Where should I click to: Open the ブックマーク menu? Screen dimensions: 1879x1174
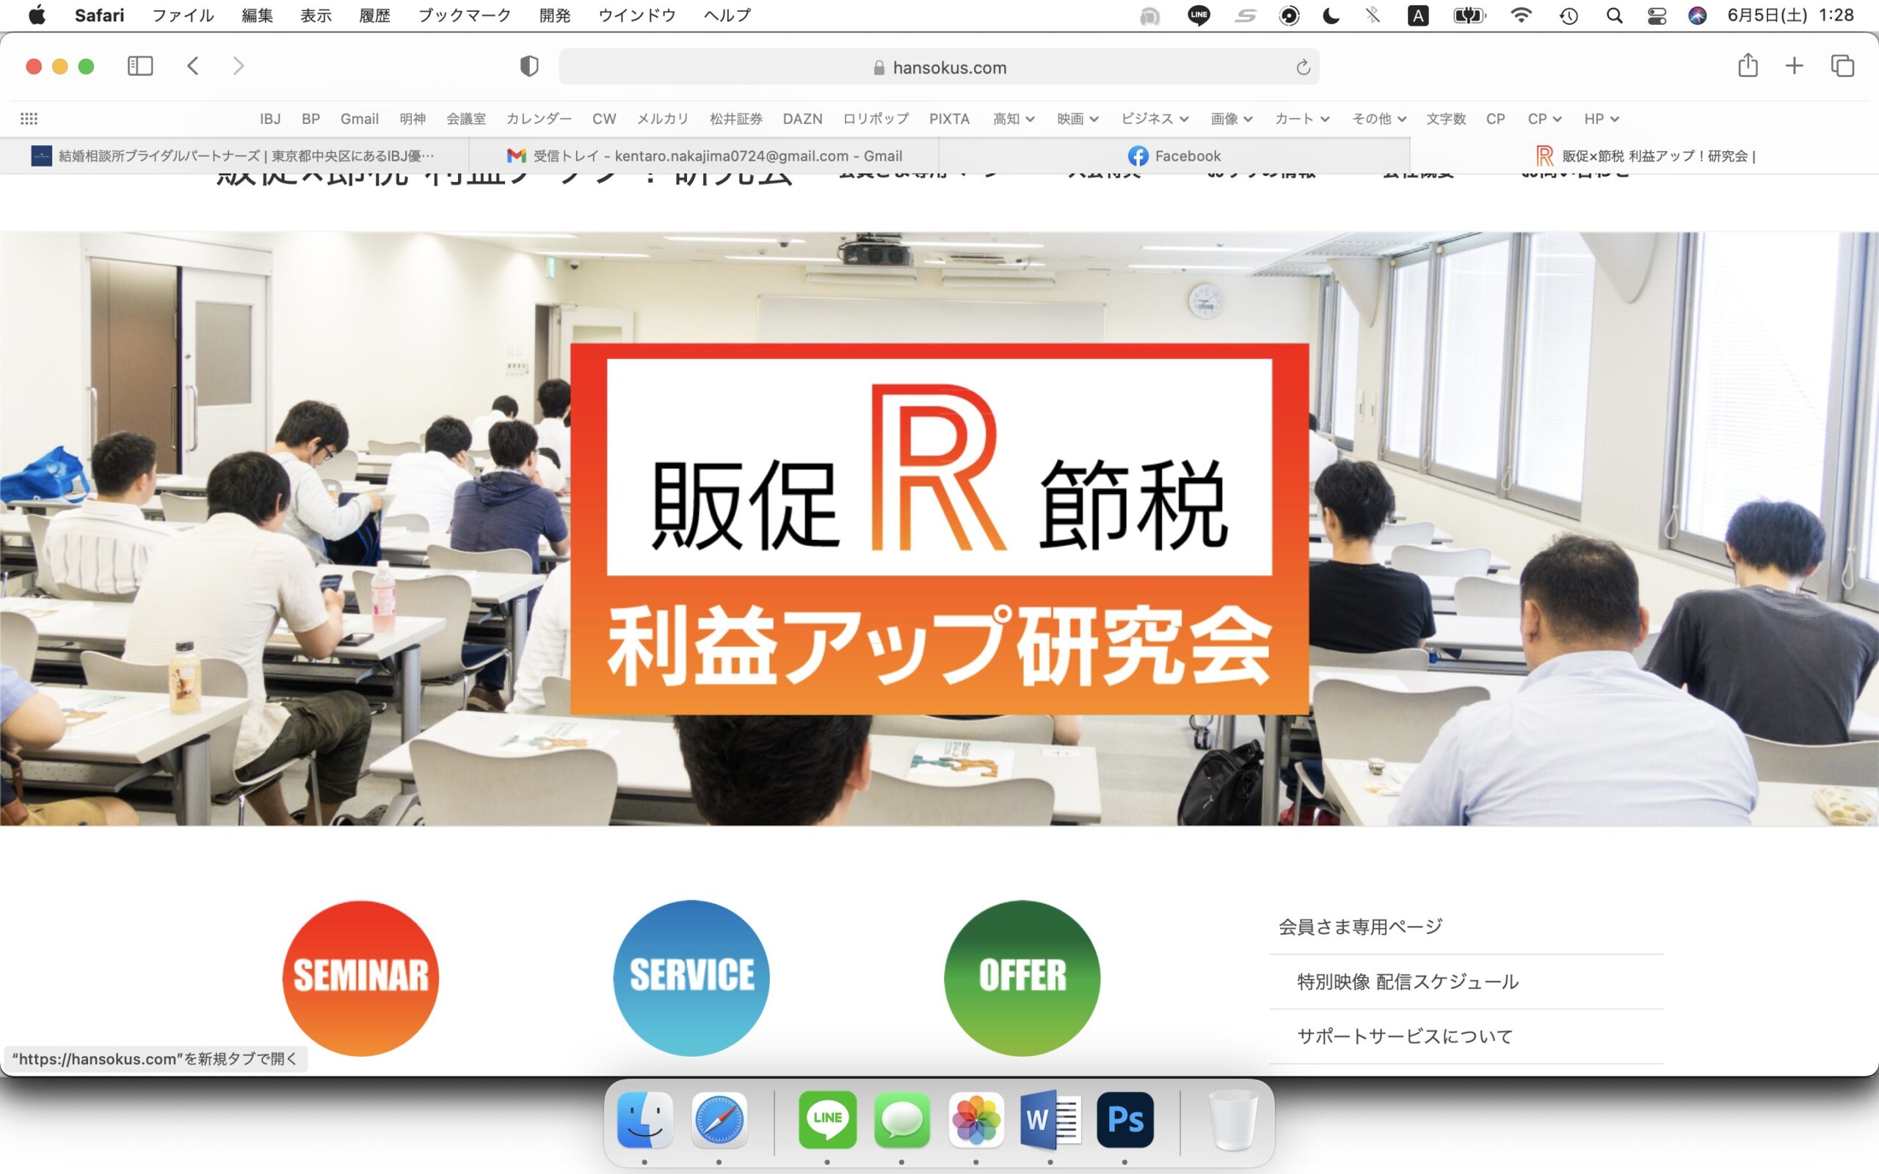click(x=465, y=15)
